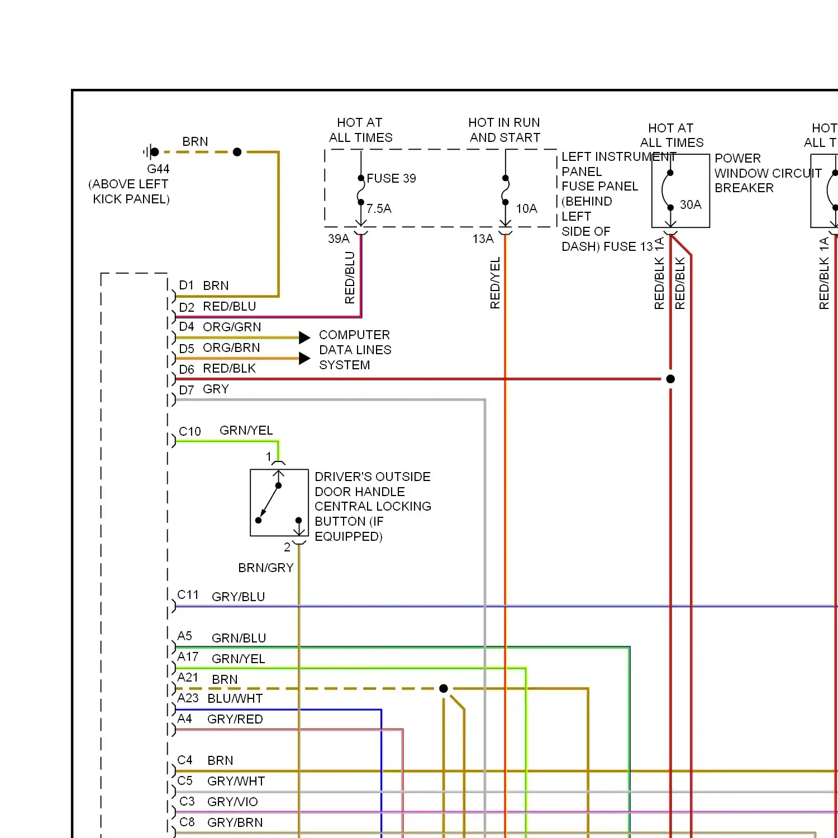Click the door handle central locking switch symbol
The height and width of the screenshot is (838, 838).
tap(279, 503)
